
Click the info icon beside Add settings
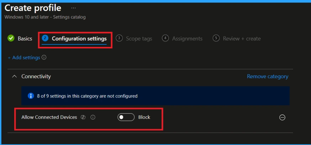point(44,57)
